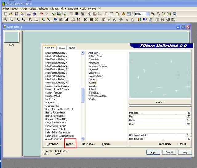197x168 pixels.
Task: Open the Réglage menu
Action: point(54,9)
